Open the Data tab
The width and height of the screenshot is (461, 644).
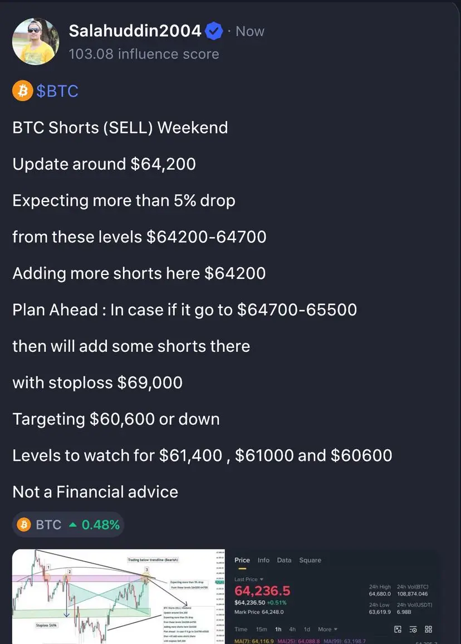click(284, 560)
